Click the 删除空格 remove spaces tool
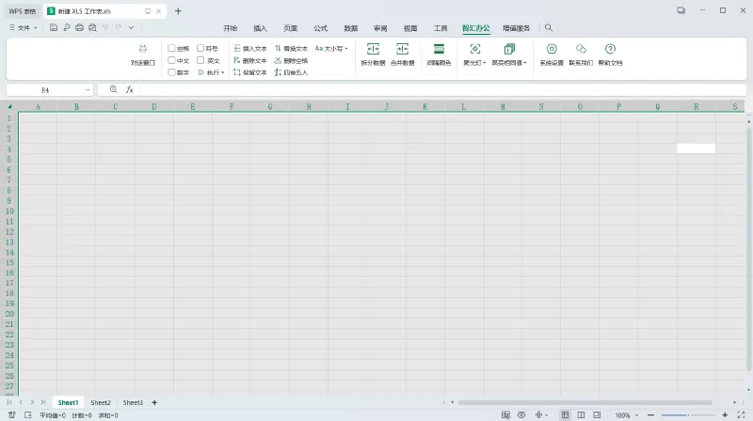This screenshot has width=753, height=421. click(291, 61)
